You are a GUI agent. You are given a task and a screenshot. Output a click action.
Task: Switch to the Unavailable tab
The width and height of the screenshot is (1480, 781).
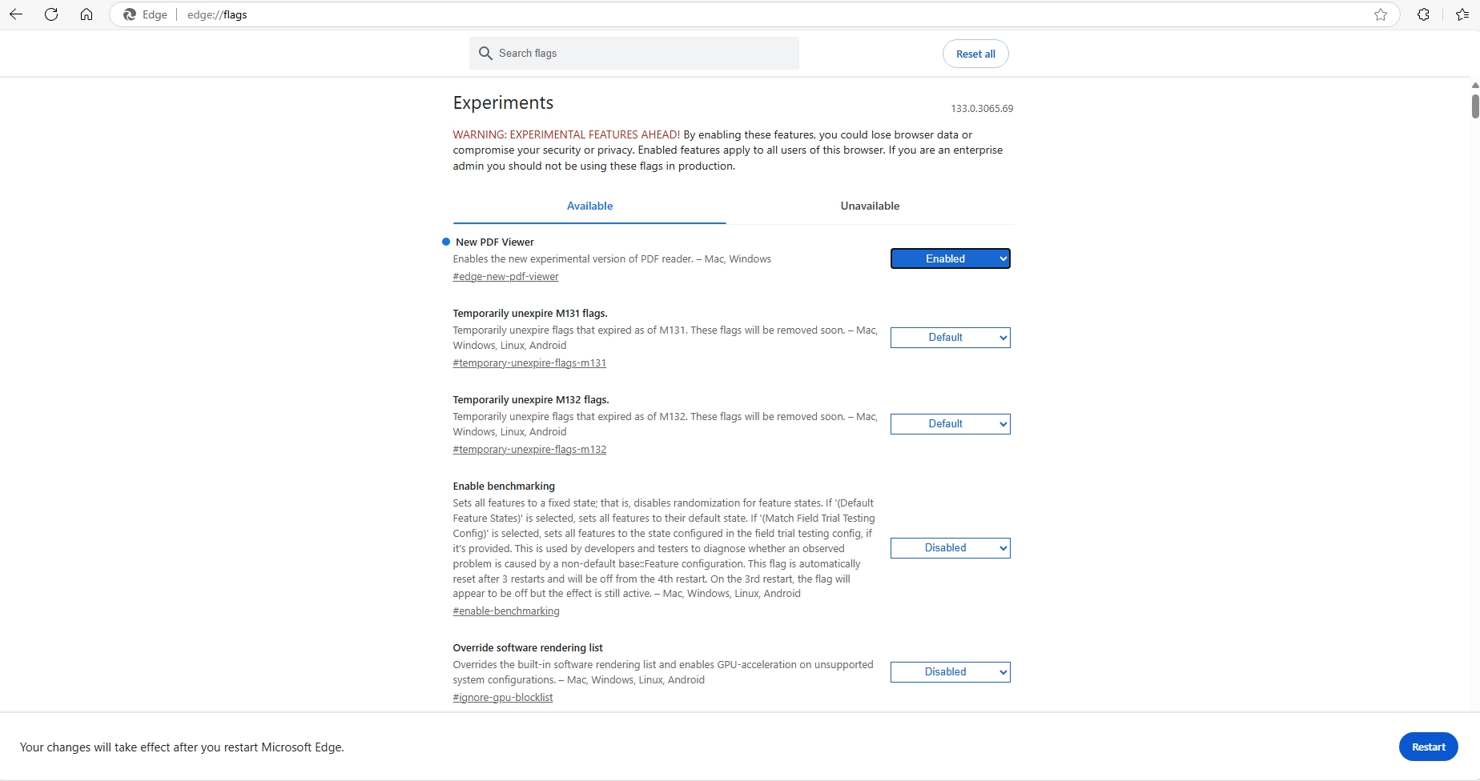pyautogui.click(x=870, y=206)
